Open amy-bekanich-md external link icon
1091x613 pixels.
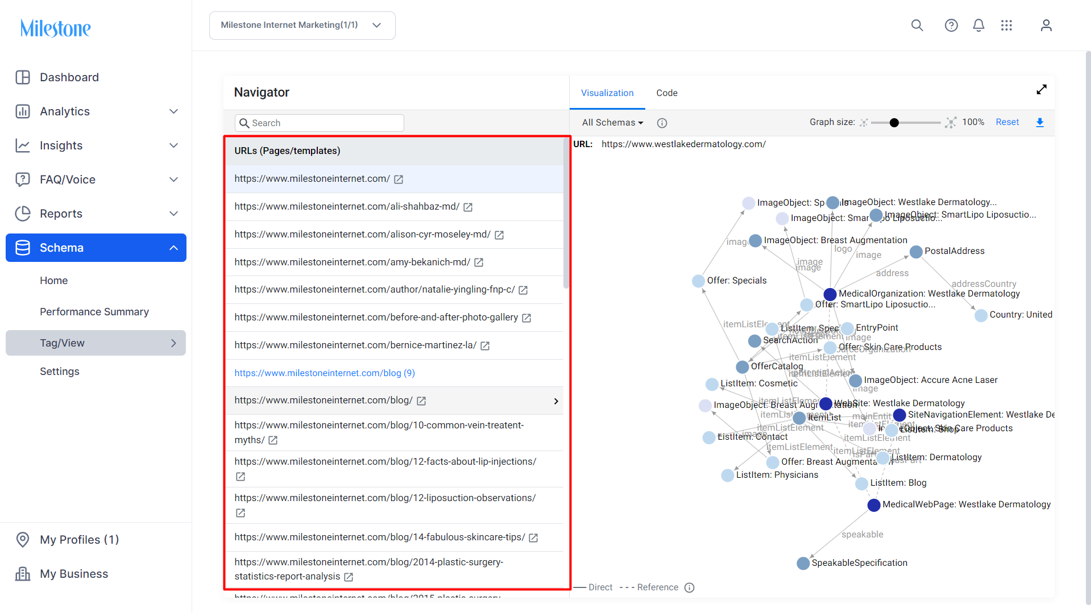click(479, 262)
